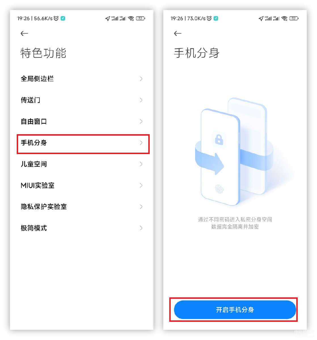Tap alarm clock icon in left status bar
Viewport: 317px width, 340px height.
56,18
